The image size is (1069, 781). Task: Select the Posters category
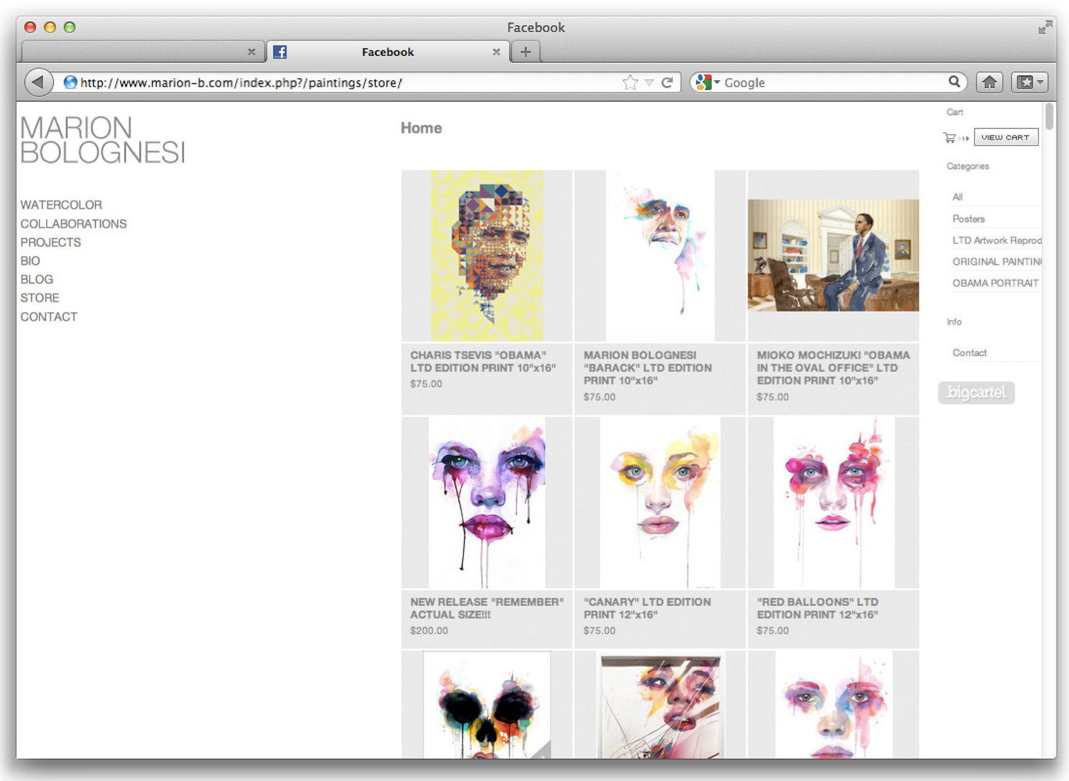[968, 219]
